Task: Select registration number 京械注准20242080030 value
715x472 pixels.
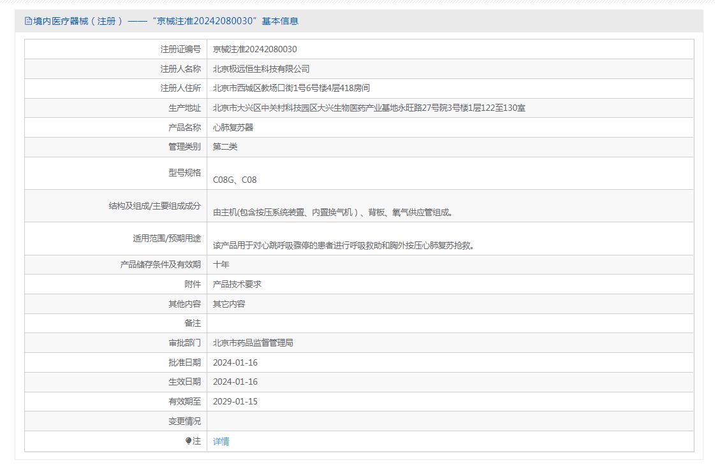Action: [x=255, y=49]
